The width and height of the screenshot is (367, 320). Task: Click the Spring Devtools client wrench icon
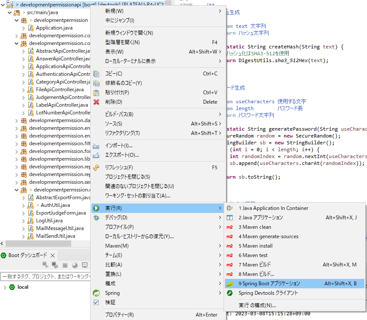pos(230,293)
